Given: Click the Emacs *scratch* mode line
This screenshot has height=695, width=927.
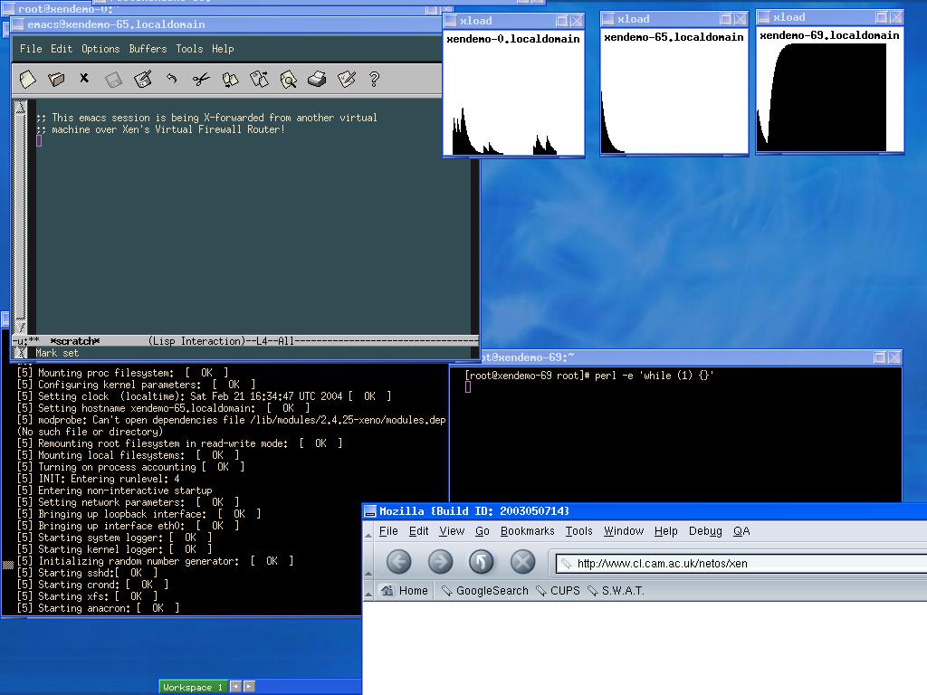Looking at the screenshot, I should click(244, 341).
